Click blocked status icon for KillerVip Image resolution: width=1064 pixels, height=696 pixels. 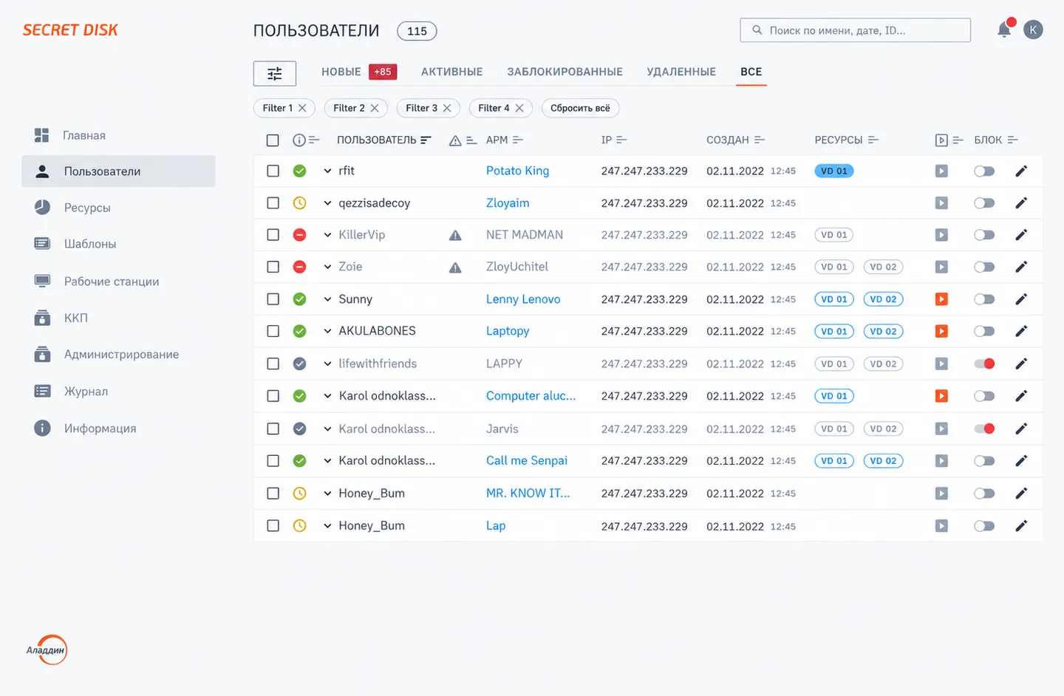click(x=299, y=235)
